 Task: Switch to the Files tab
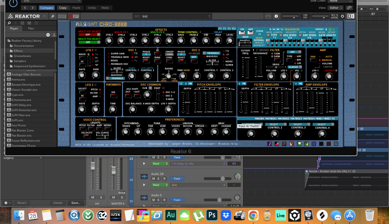coord(31,28)
